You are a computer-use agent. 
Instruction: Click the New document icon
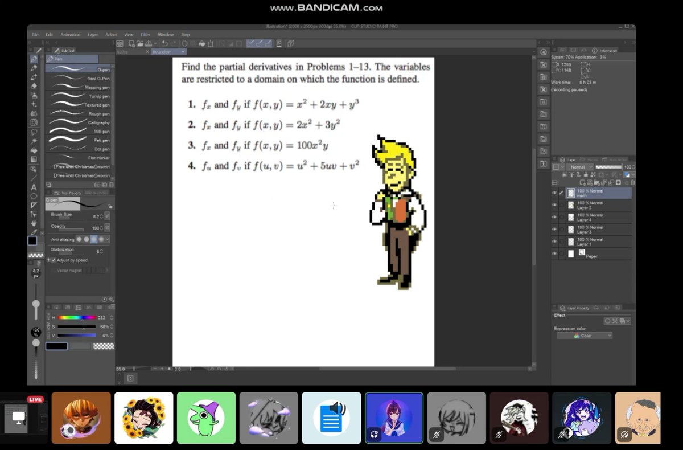click(131, 43)
